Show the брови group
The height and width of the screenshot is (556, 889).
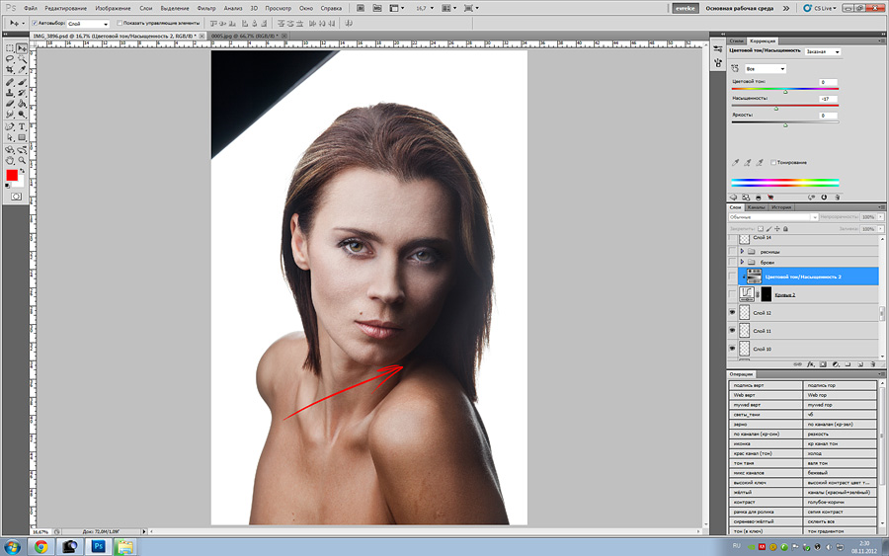point(732,262)
